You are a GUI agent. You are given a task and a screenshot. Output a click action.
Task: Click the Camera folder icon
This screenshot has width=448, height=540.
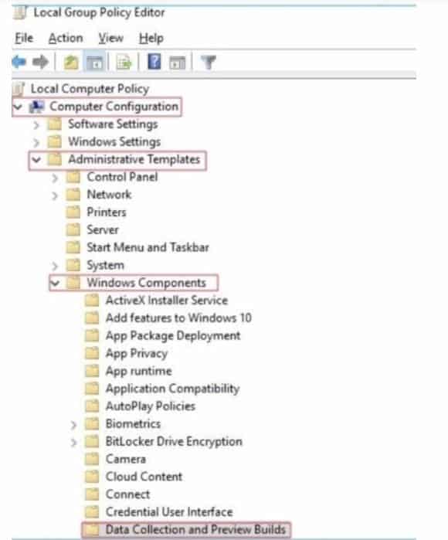point(92,459)
